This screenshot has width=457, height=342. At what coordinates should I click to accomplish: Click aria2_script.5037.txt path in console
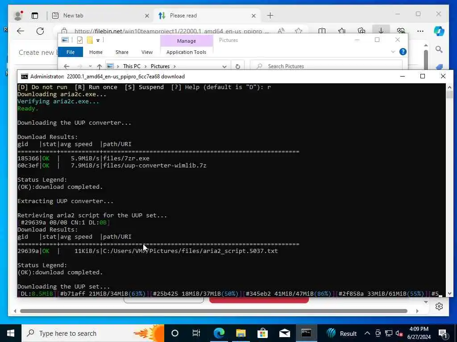click(x=190, y=251)
